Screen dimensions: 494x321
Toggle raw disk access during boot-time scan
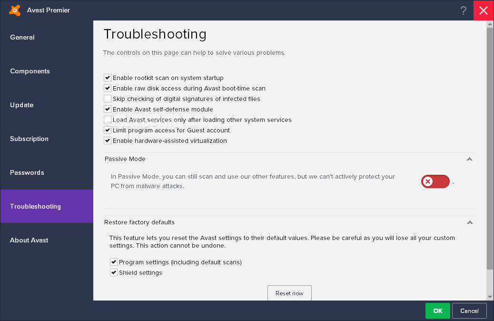(108, 88)
